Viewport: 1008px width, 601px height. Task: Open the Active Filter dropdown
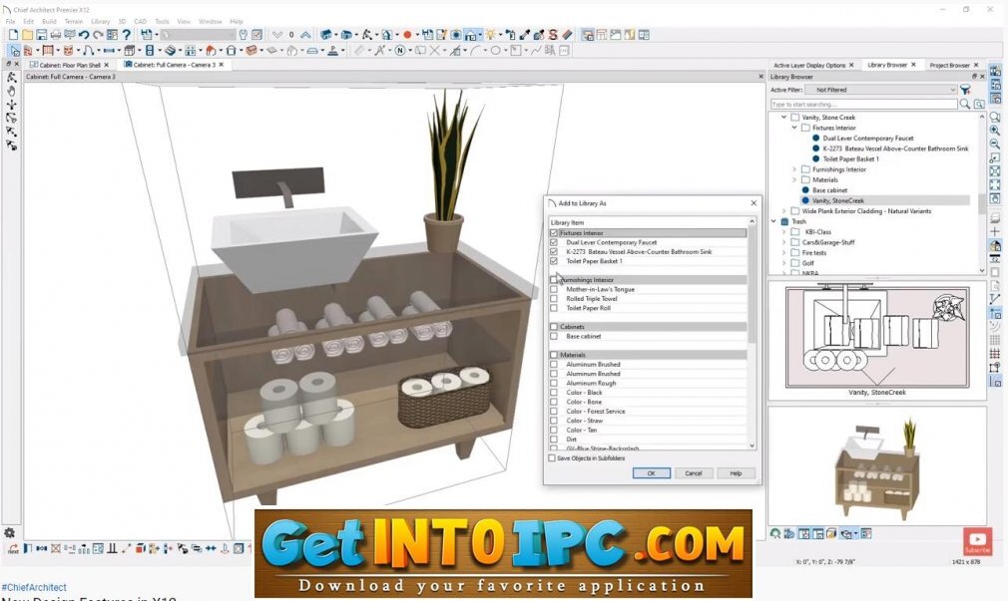(880, 90)
